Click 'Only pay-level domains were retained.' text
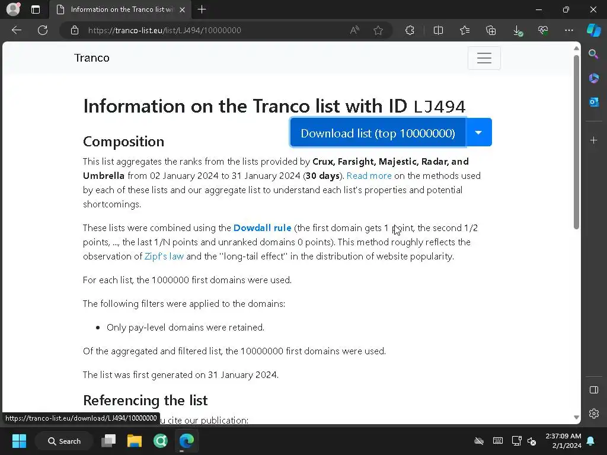This screenshot has height=455, width=607. click(186, 327)
